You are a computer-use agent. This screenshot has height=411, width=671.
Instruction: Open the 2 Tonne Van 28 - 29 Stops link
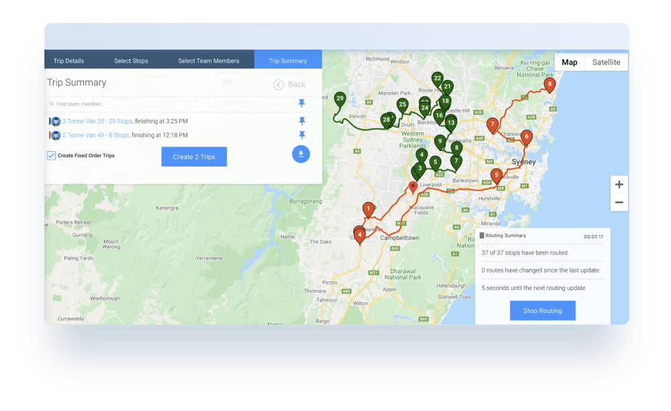click(97, 121)
